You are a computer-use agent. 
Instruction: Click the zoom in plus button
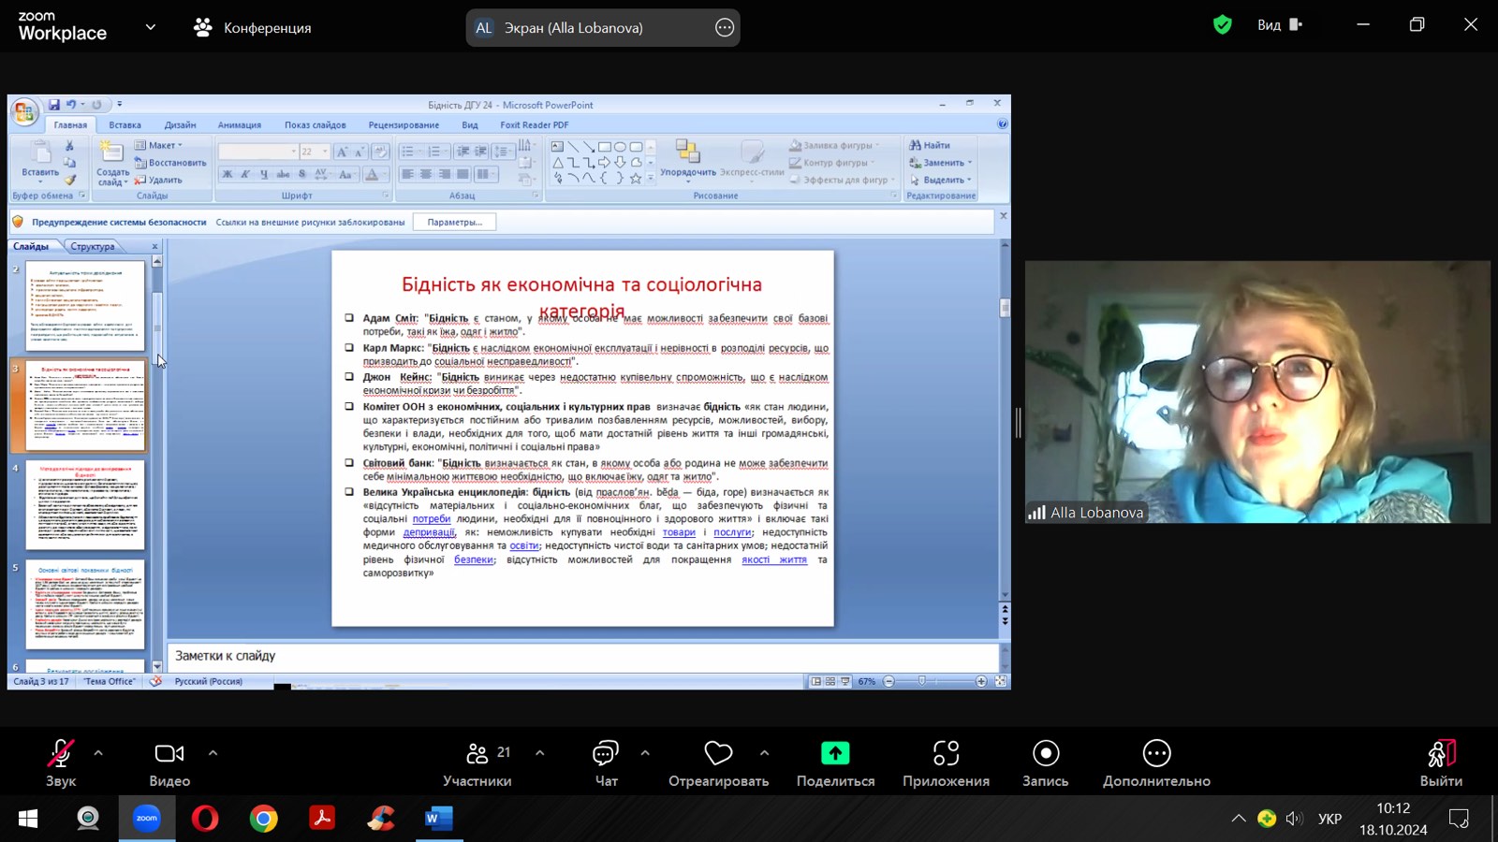click(x=981, y=681)
